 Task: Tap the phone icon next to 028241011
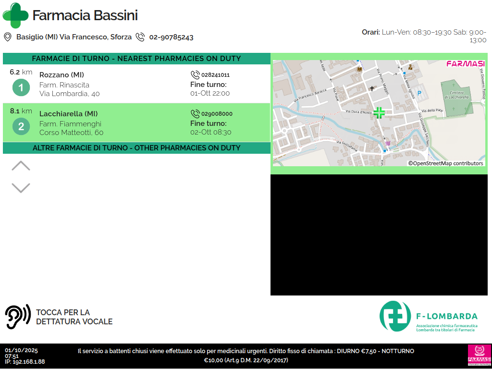tap(195, 75)
